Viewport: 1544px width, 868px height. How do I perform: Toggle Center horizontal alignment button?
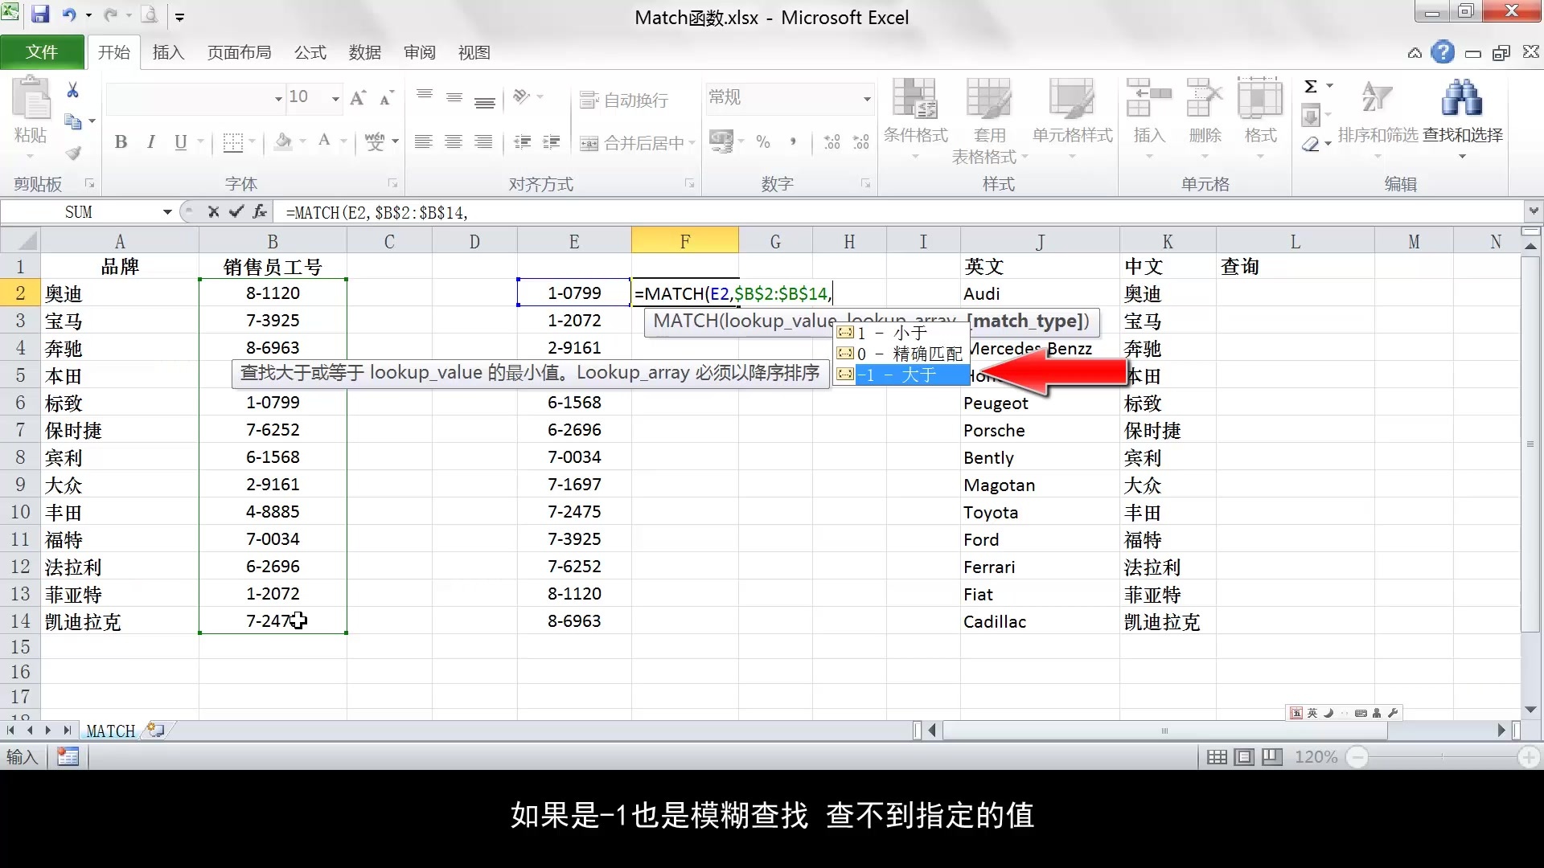tap(454, 142)
